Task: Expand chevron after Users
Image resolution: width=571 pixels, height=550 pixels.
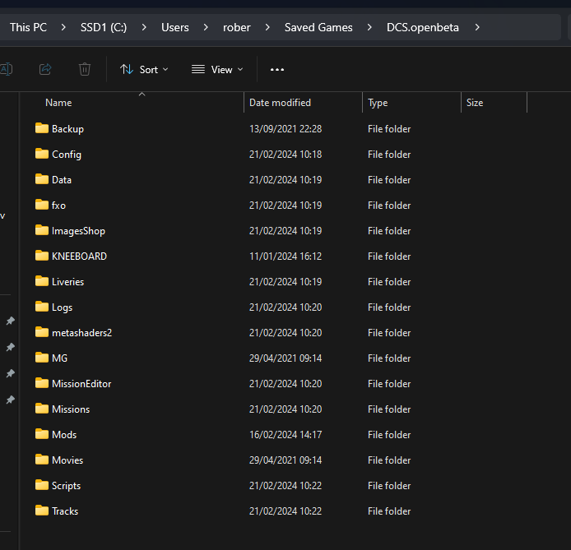Action: coord(206,27)
